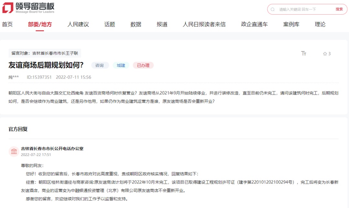Select the 部委/地方 tab
The width and height of the screenshot is (349, 208).
pyautogui.click(x=40, y=25)
